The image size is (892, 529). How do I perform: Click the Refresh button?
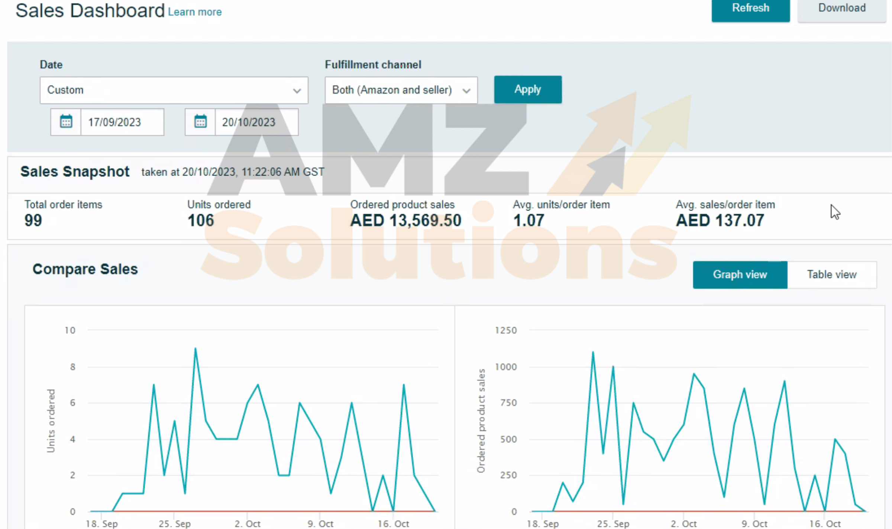click(x=750, y=9)
